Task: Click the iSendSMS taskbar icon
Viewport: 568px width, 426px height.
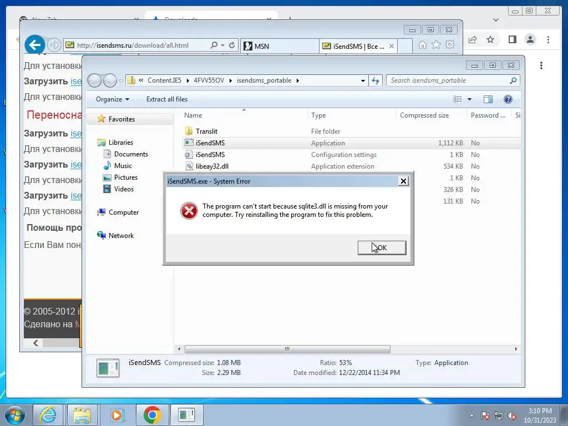Action: click(186, 415)
